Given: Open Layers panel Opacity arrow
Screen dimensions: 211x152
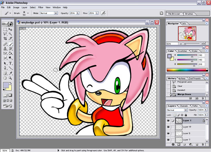Looking at the screenshot, I should coord(206,110).
